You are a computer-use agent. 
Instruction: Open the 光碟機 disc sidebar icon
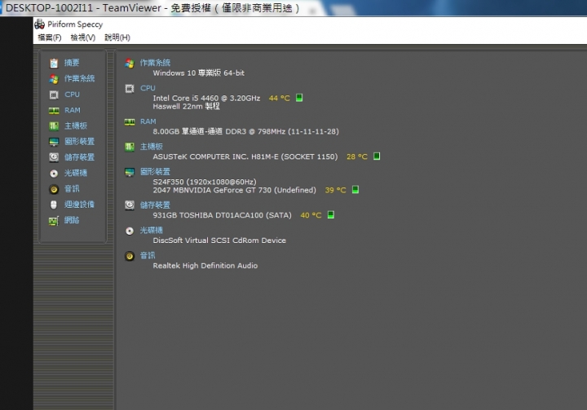pos(54,173)
